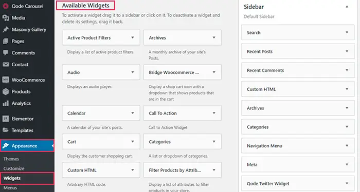Click the Custom HTML available widget
The image size is (360, 192).
click(x=101, y=170)
